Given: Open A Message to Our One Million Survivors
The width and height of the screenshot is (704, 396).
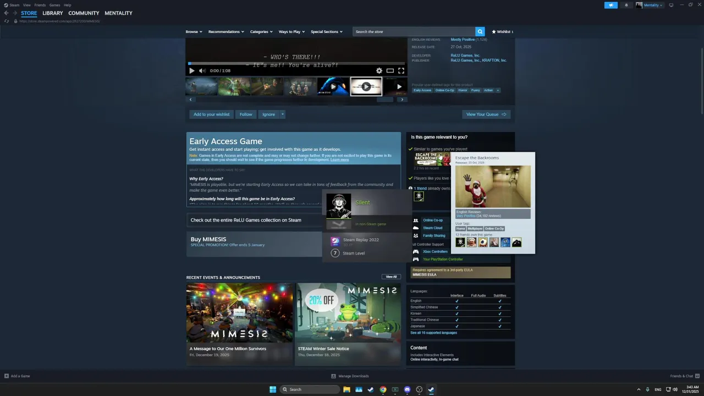Looking at the screenshot, I should pyautogui.click(x=239, y=323).
